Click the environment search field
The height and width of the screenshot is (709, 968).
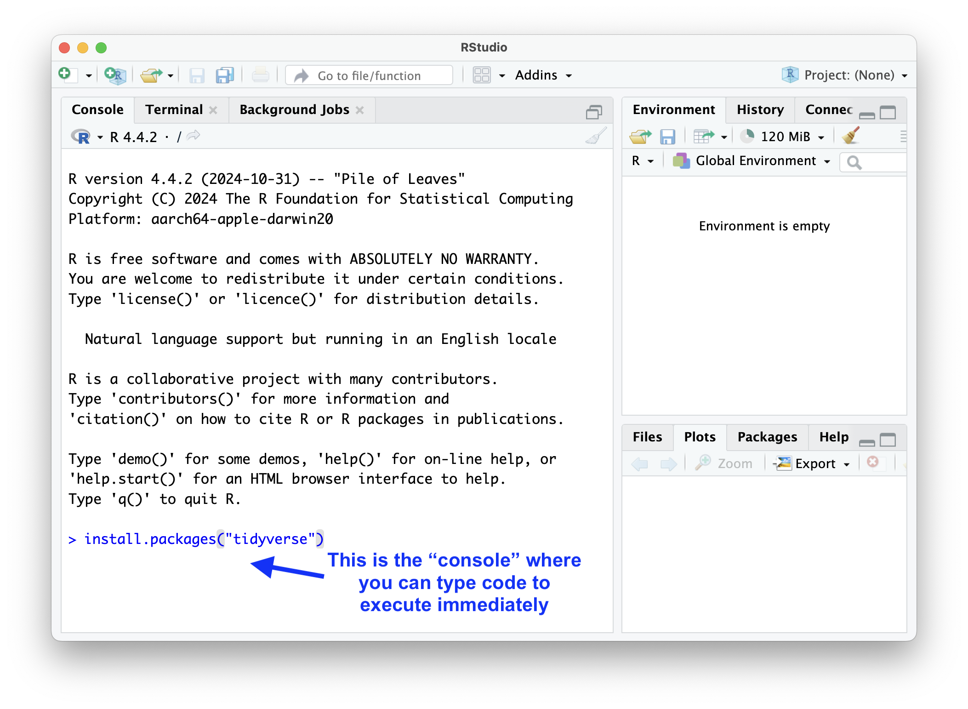pos(873,162)
